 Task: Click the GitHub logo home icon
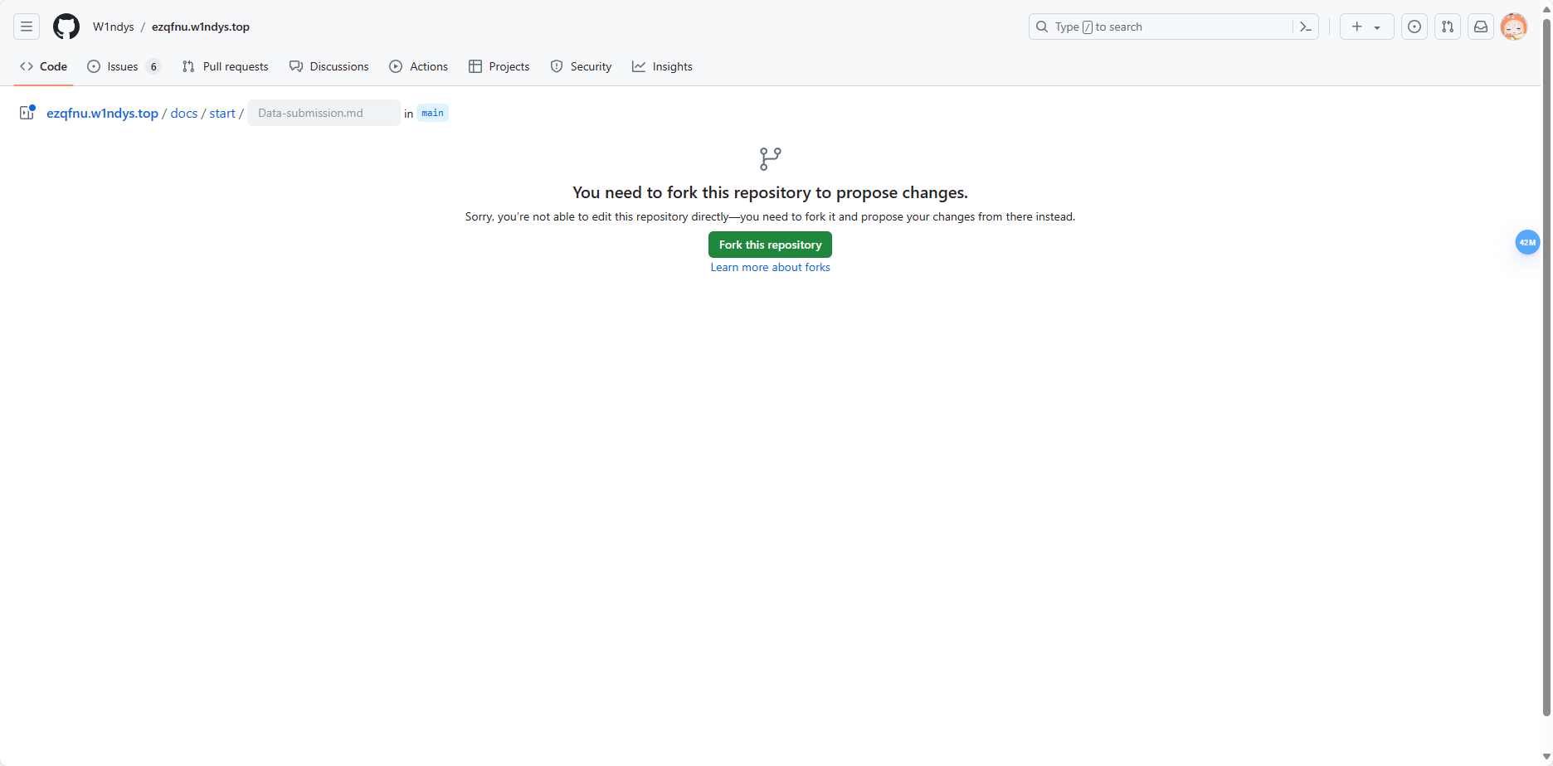[66, 27]
